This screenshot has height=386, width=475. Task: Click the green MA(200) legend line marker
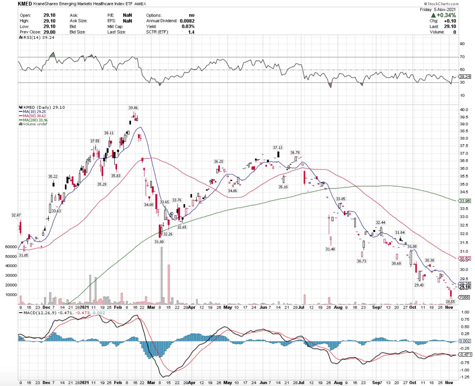(21, 120)
